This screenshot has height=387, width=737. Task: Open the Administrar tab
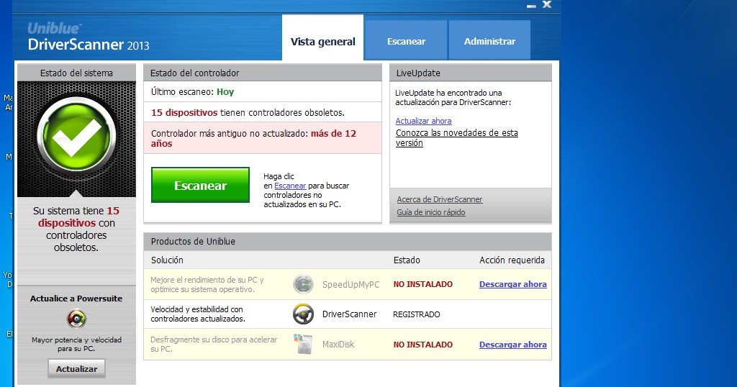489,40
